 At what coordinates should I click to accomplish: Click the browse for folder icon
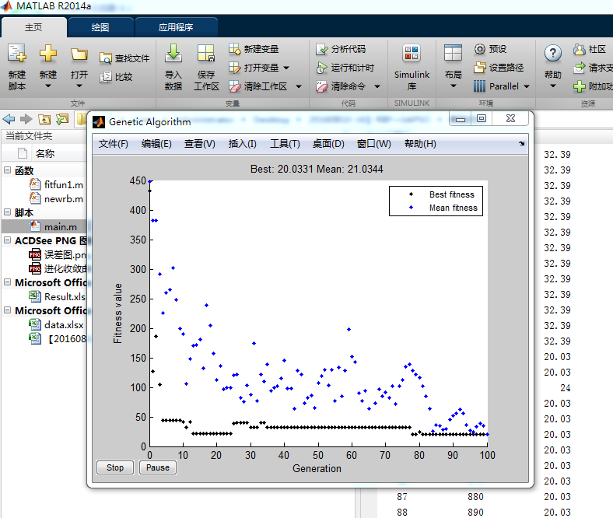(62, 119)
